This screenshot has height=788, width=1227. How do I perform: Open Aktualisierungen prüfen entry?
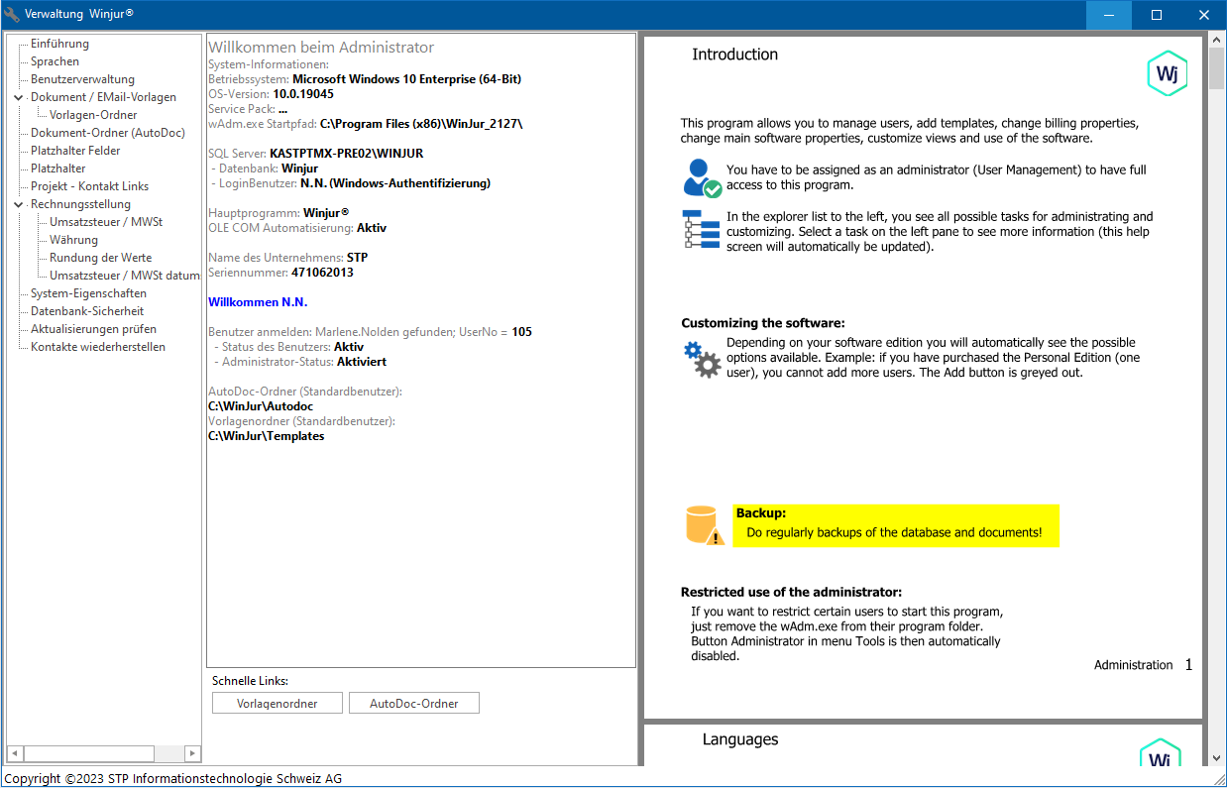coord(93,329)
